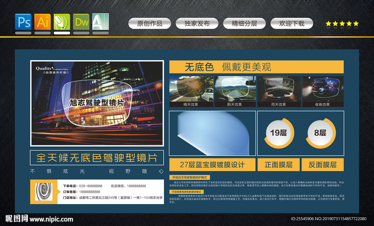Click the 正面膜层 label

(x=278, y=165)
